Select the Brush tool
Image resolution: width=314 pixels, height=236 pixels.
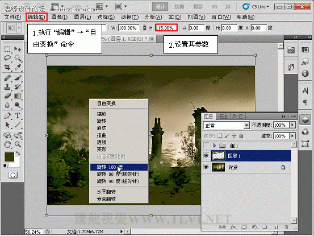(18, 77)
